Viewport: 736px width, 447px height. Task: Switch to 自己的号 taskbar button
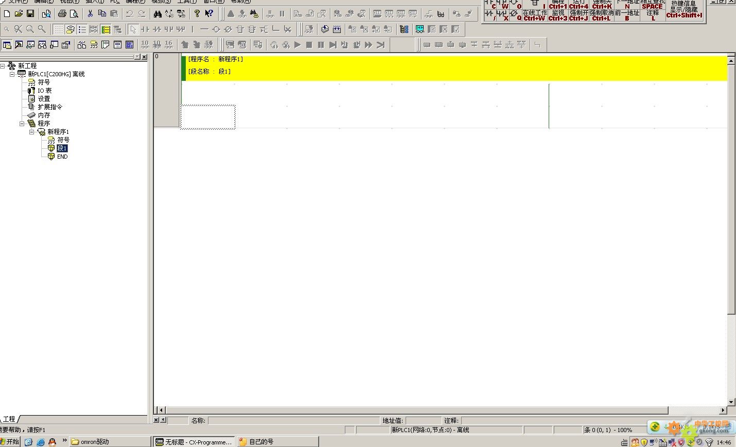click(x=278, y=442)
